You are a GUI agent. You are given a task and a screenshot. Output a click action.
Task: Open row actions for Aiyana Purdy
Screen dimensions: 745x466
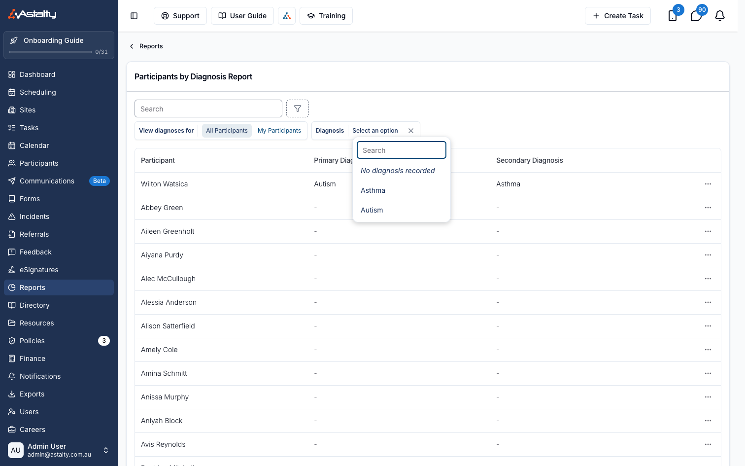[708, 255]
